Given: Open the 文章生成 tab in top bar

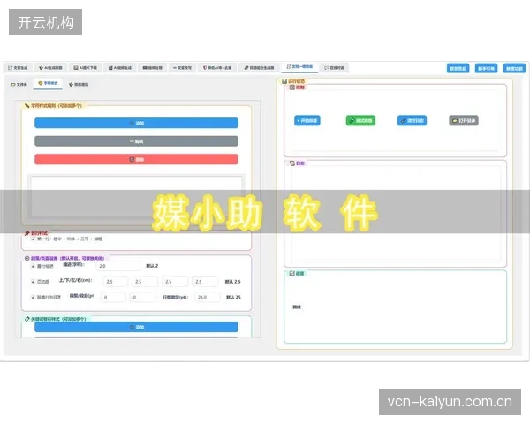Looking at the screenshot, I should (x=18, y=68).
